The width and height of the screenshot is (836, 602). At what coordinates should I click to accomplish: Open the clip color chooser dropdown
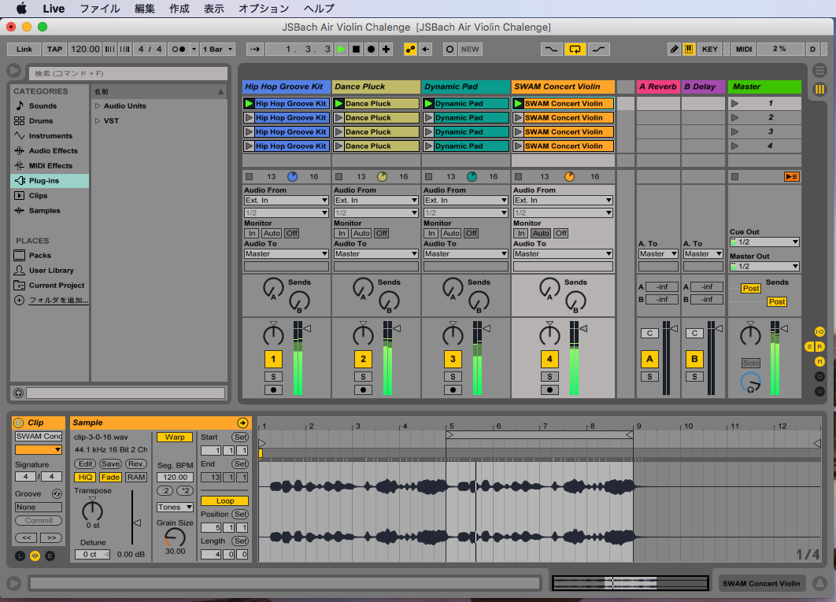[x=38, y=450]
